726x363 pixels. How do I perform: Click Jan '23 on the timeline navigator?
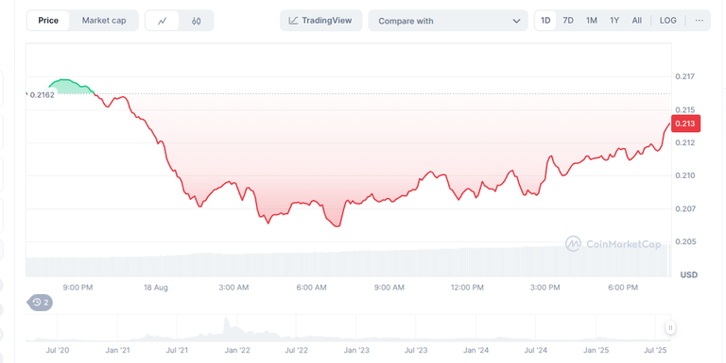coord(356,350)
